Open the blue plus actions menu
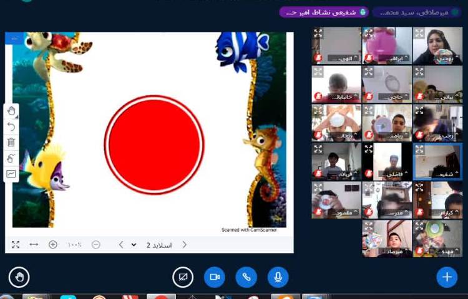Image resolution: width=468 pixels, height=299 pixels. click(447, 277)
